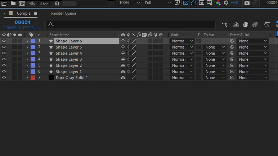The image size is (278, 156).
Task: Enable frame blending for composition
Action: [245, 24]
